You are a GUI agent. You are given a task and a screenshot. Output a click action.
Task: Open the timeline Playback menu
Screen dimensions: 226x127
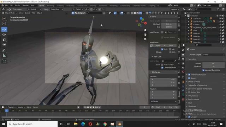(12, 107)
